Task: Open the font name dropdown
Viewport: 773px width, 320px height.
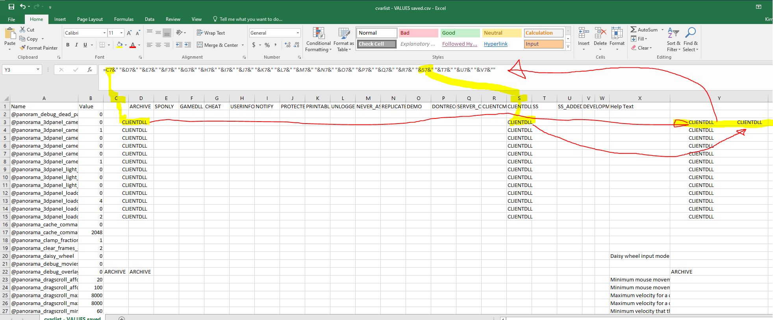Action: [104, 33]
